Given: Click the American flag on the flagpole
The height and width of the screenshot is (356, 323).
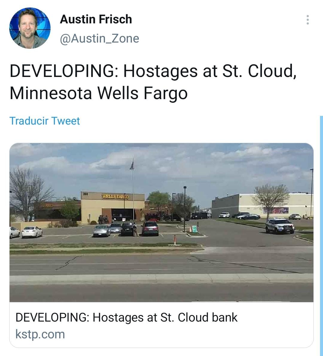Looking at the screenshot, I should (132, 166).
